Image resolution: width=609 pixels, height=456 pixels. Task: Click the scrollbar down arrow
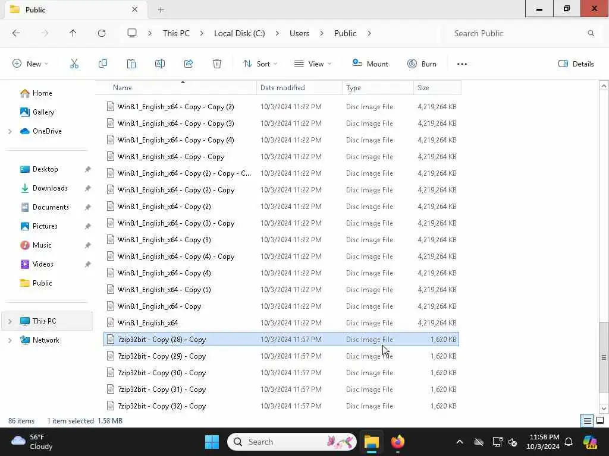[604, 408]
